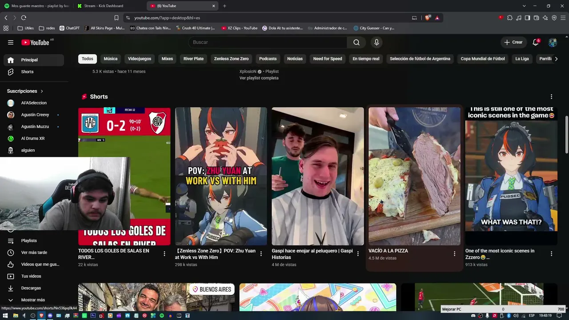Open WhatsApp from the taskbar
The width and height of the screenshot is (569, 320).
pos(84,316)
